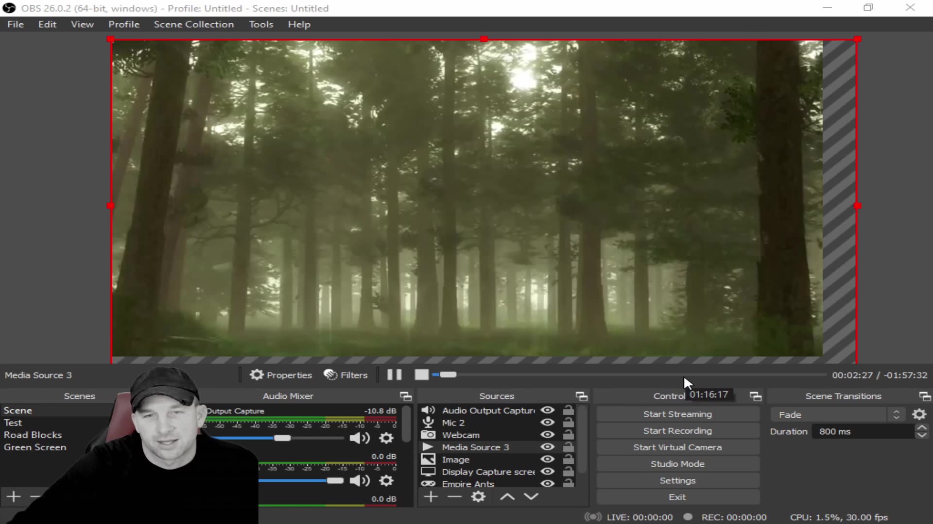
Task: Pause the media playback
Action: click(394, 375)
